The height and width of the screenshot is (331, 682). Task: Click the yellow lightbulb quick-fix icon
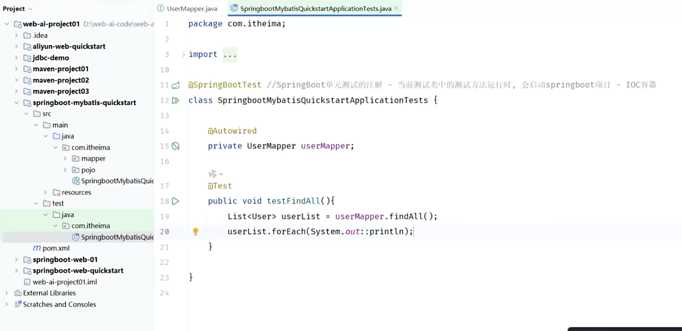tap(196, 232)
